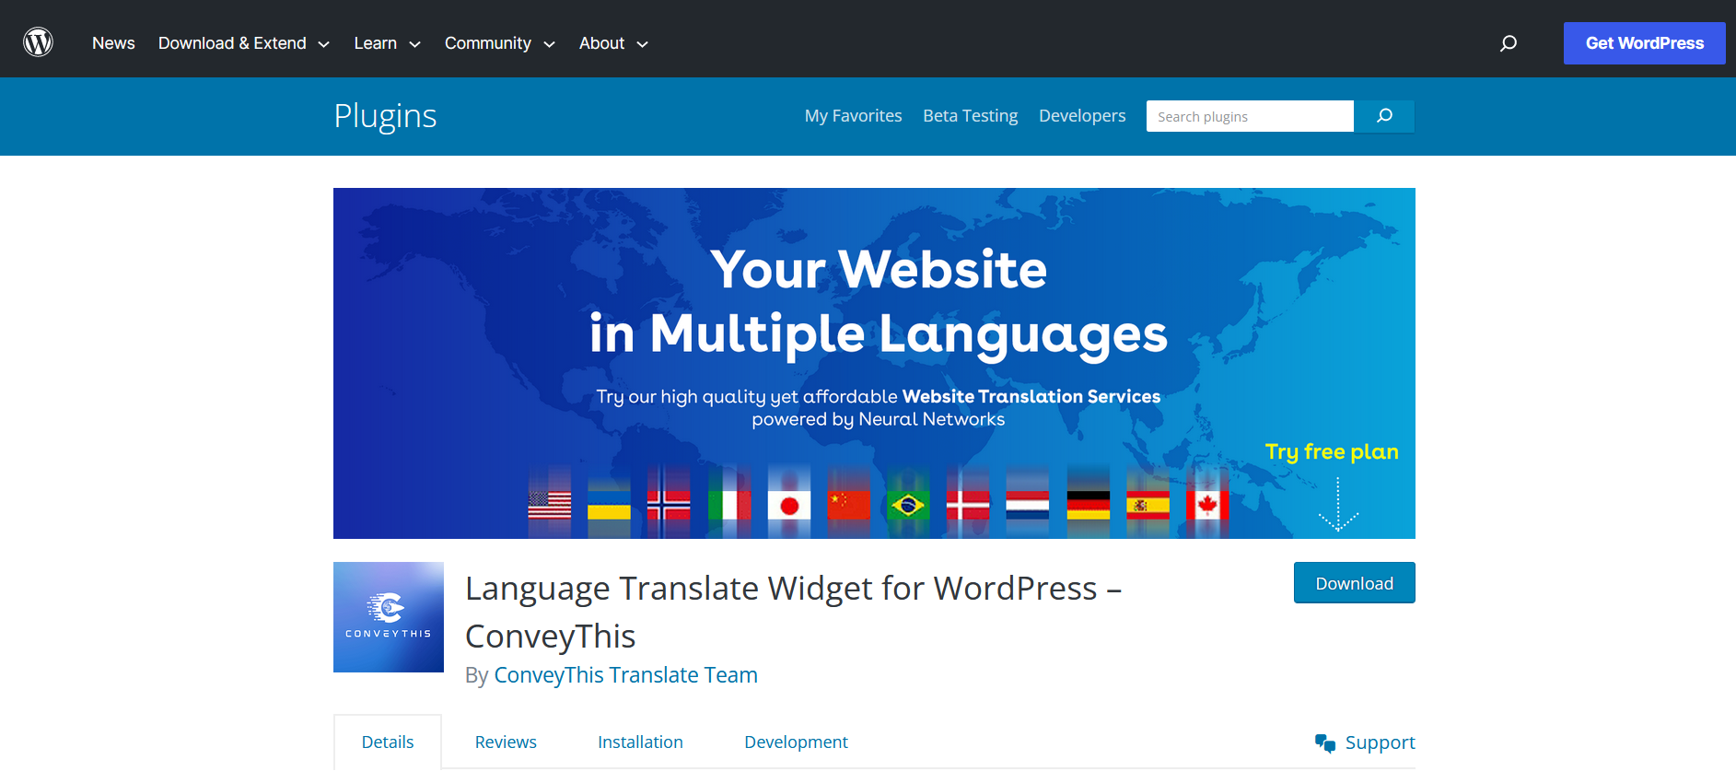Click the Get WordPress button
This screenshot has height=783, width=1736.
[1644, 43]
